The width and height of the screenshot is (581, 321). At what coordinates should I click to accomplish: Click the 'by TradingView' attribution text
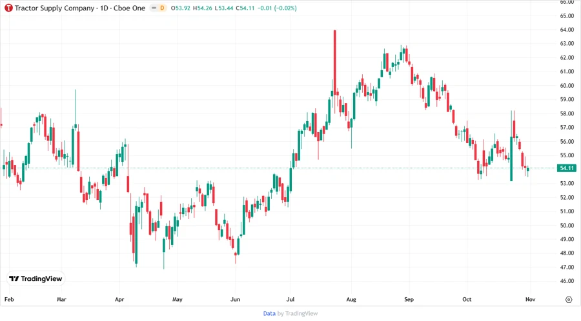tap(298, 313)
